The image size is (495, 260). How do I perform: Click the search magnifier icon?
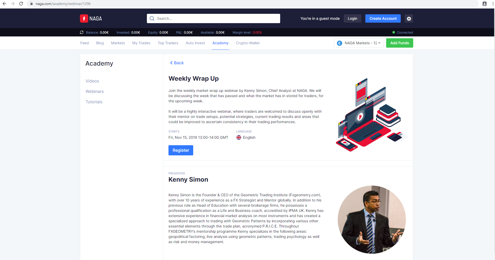tap(152, 18)
